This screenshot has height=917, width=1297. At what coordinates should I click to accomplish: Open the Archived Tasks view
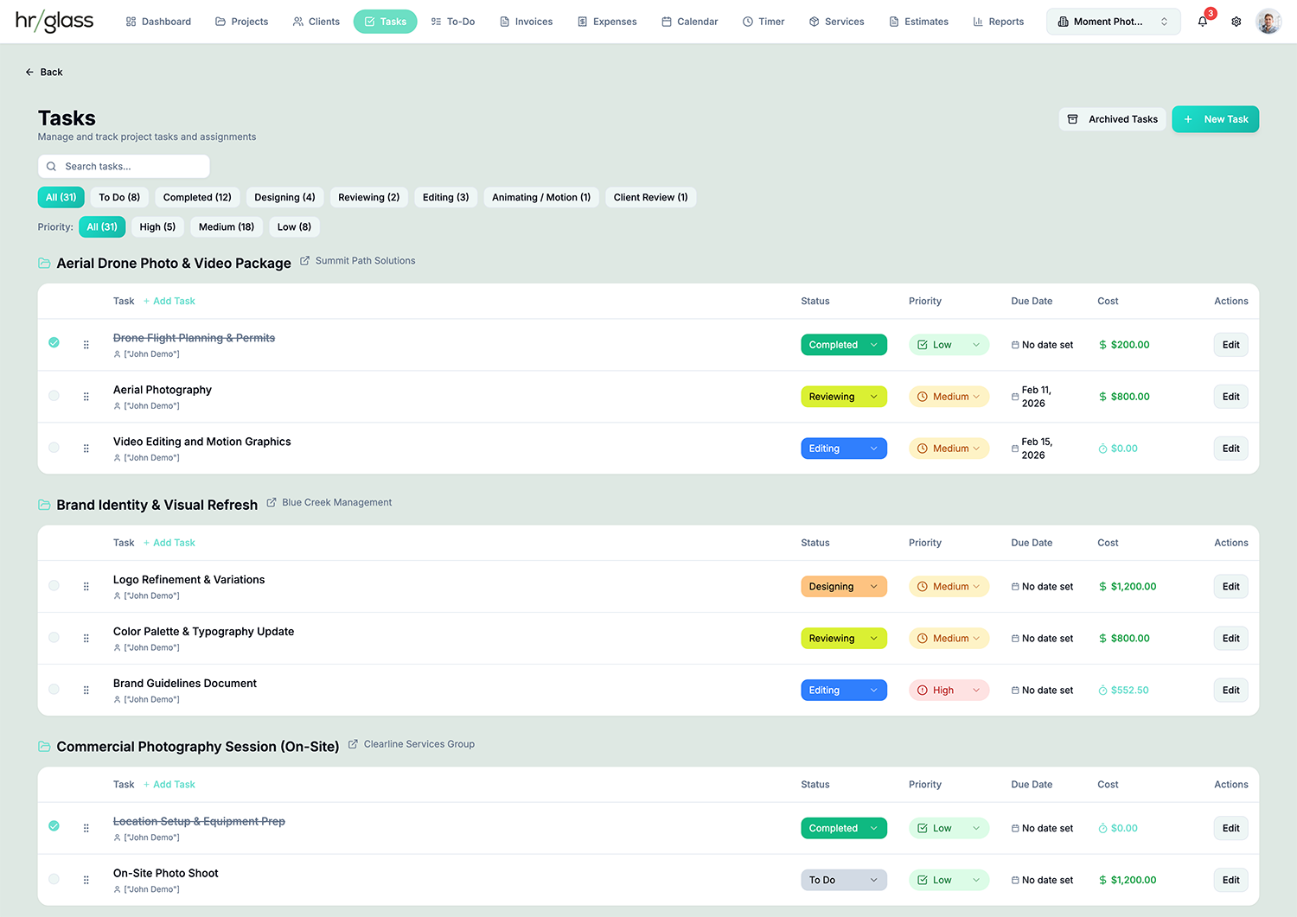(1112, 119)
